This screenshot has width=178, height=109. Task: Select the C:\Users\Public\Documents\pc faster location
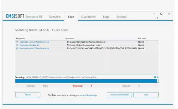point(85,45)
